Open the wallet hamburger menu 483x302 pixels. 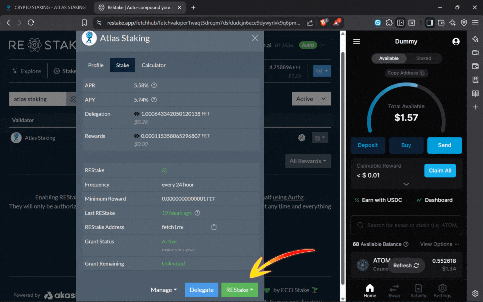pyautogui.click(x=357, y=41)
